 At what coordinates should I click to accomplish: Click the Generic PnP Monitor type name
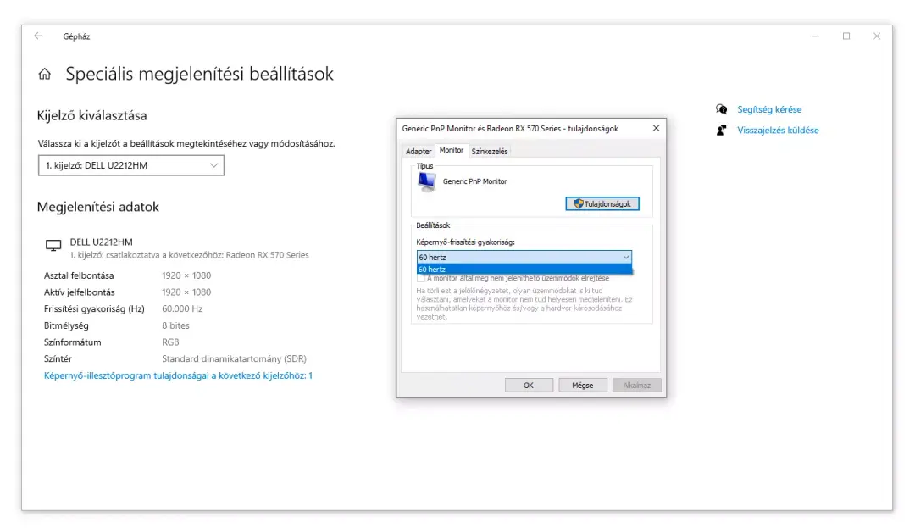(x=474, y=181)
